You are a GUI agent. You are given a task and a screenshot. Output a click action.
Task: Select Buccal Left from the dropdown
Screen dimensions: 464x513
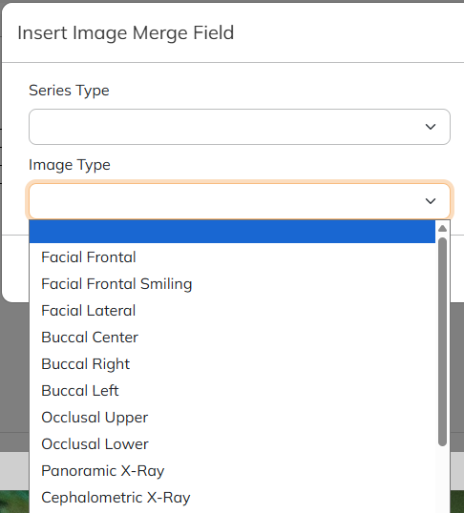click(x=232, y=391)
